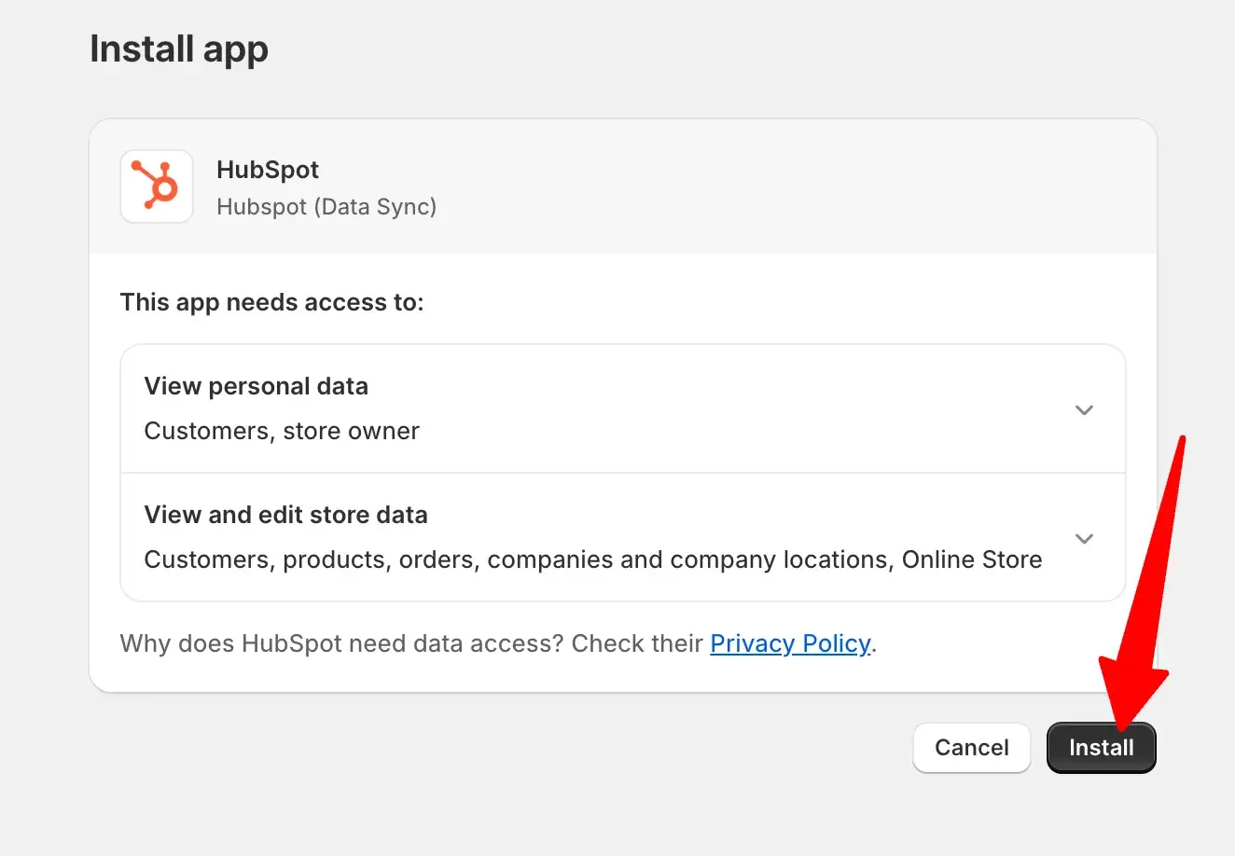This screenshot has width=1235, height=856.
Task: Click the "This app needs access to:" label
Action: coord(271,302)
